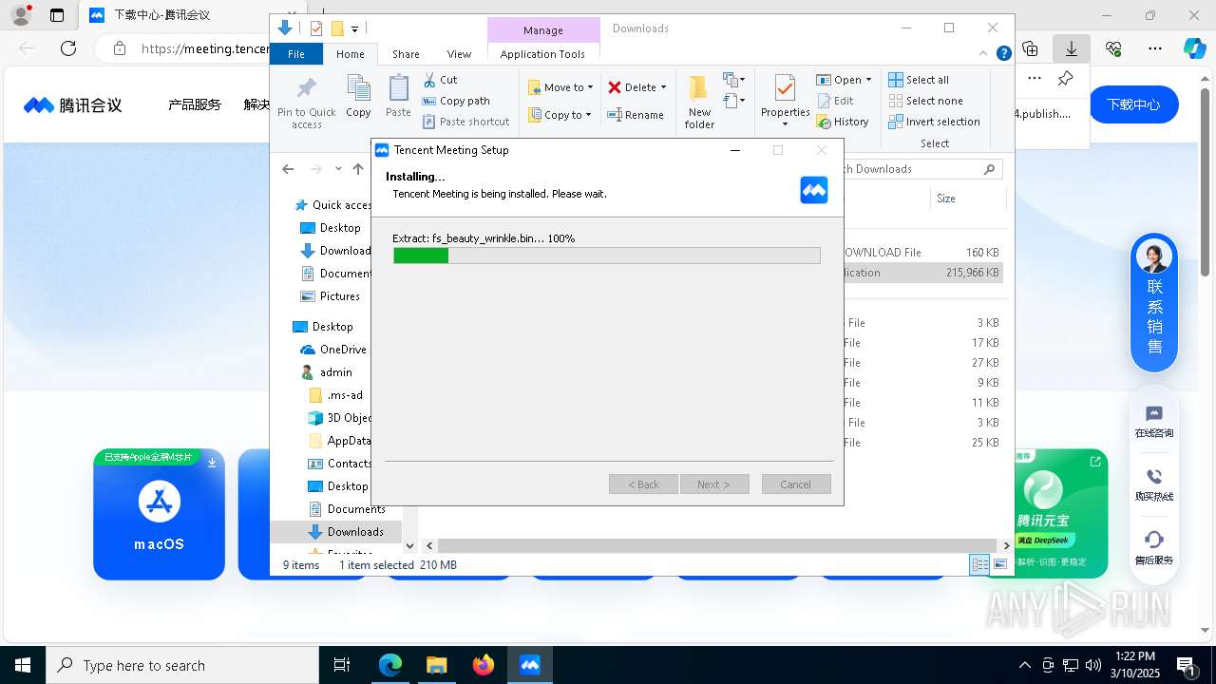Click Select all in Explorer ribbon

[x=919, y=80]
